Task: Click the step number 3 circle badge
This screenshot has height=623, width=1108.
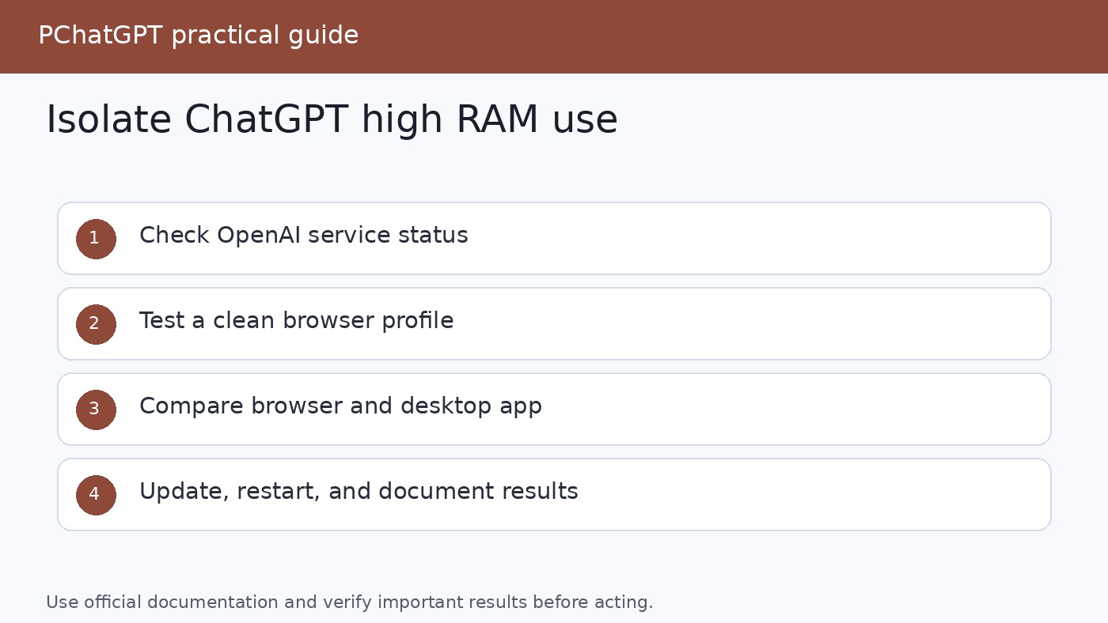Action: 96,410
